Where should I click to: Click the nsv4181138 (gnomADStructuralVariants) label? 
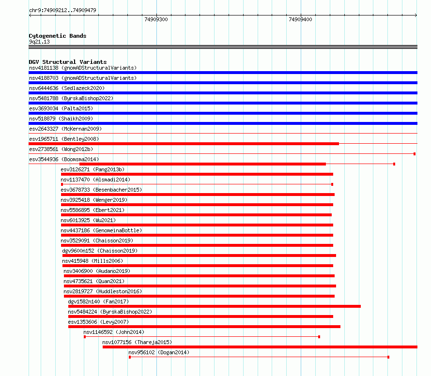(x=83, y=68)
